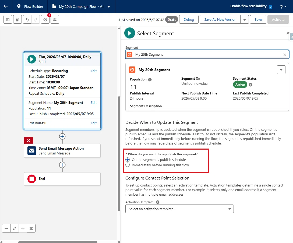Save the flow
Viewport: 293px width, 243px height.
(x=258, y=19)
